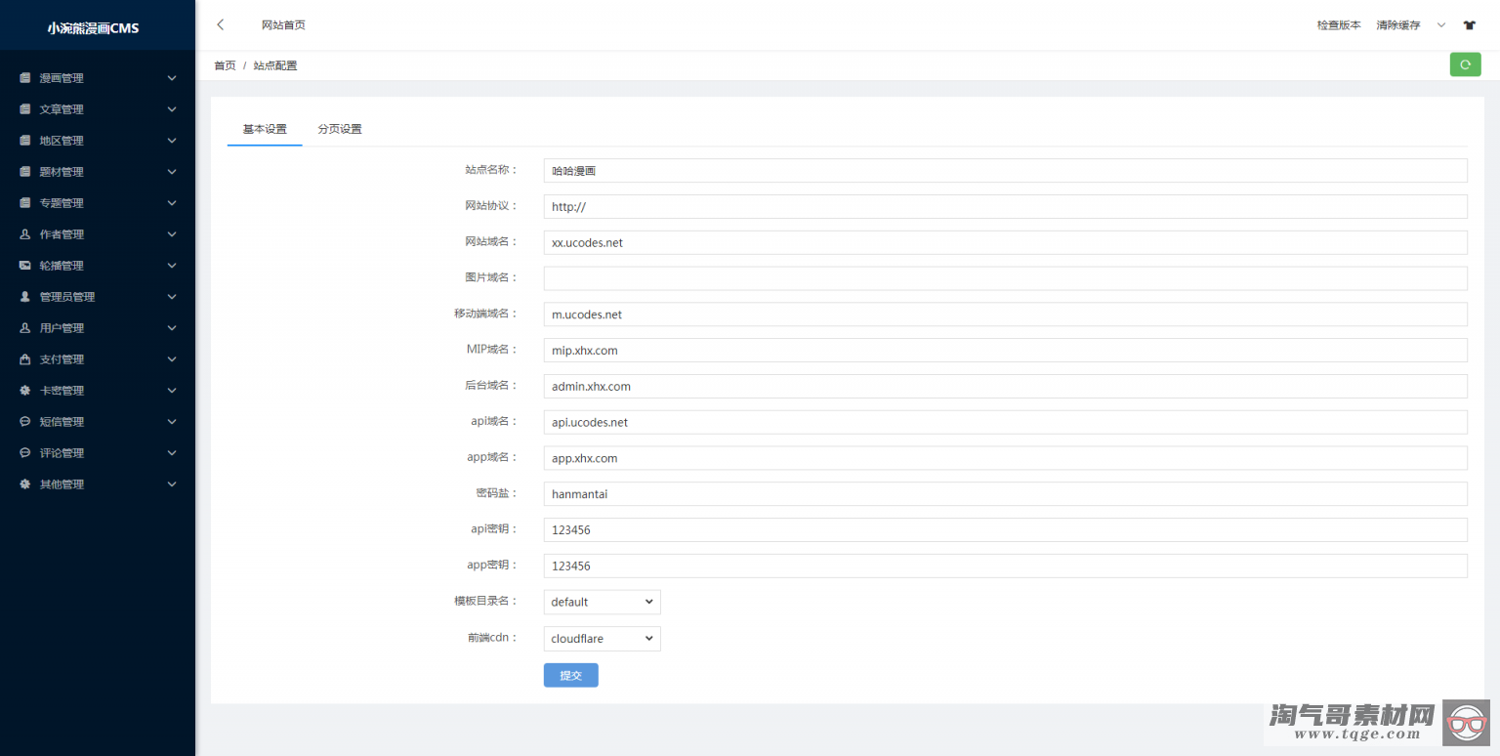The height and width of the screenshot is (756, 1500).
Task: Open the top bar dropdown arrow
Action: point(1441,25)
